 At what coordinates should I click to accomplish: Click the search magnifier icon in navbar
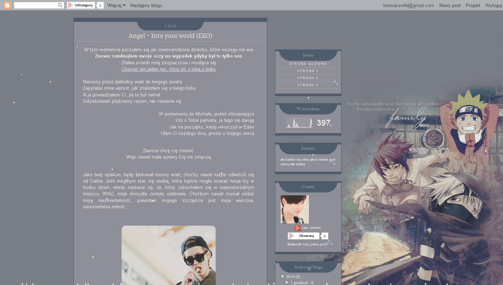pyautogui.click(x=60, y=5)
